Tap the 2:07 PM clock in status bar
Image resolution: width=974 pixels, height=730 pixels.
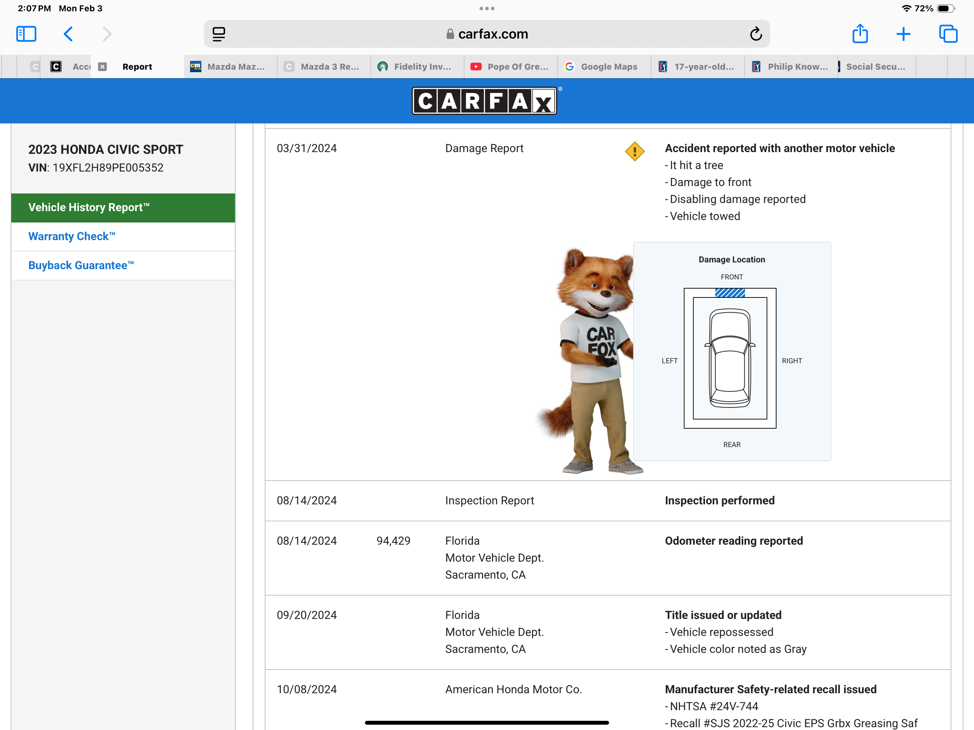[x=34, y=8]
